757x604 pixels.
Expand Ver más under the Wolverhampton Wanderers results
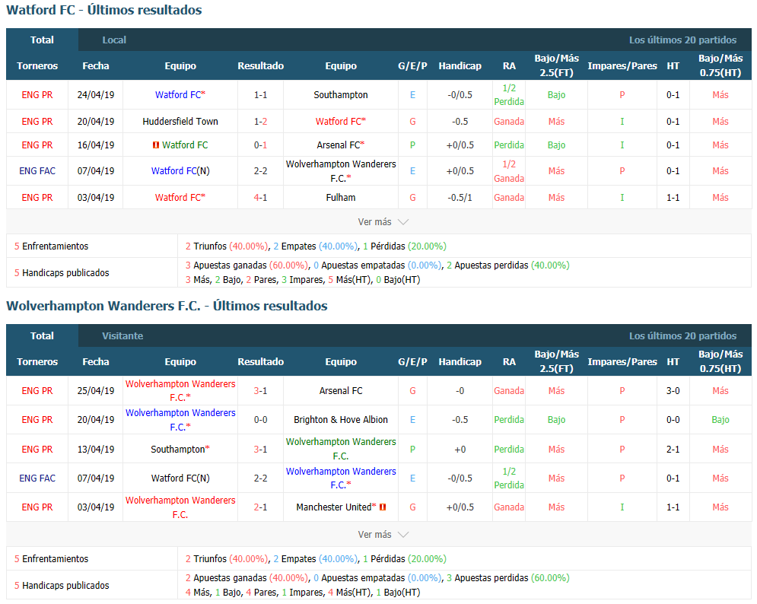(383, 535)
